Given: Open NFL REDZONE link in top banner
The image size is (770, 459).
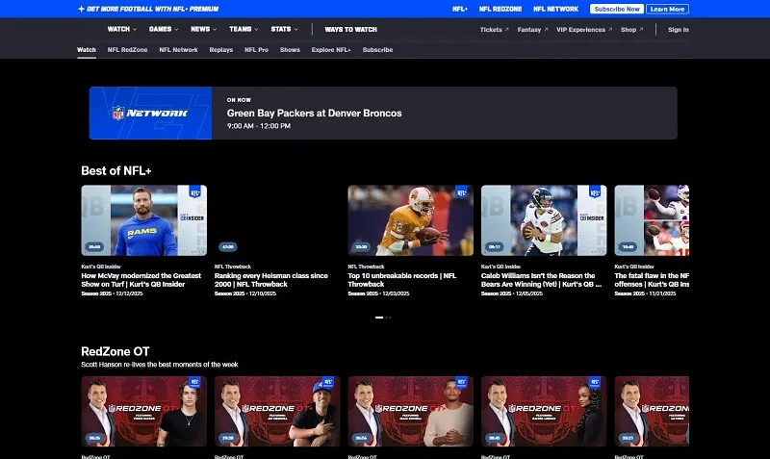Looking at the screenshot, I should pos(500,9).
